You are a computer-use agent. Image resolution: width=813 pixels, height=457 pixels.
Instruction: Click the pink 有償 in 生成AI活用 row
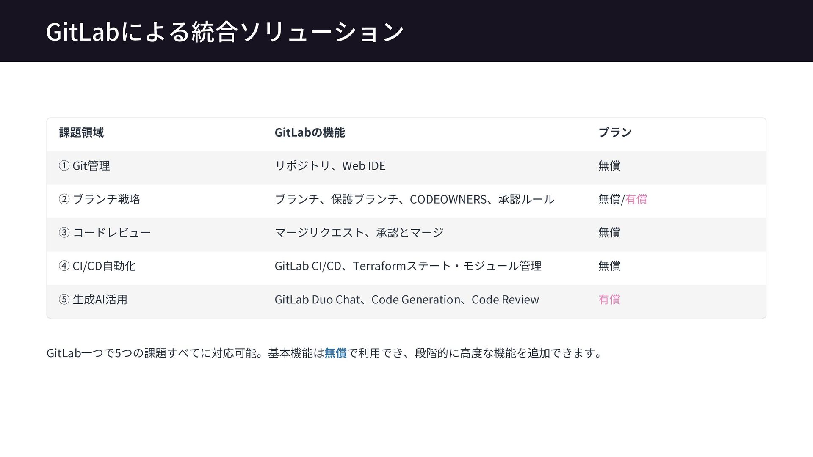(609, 300)
